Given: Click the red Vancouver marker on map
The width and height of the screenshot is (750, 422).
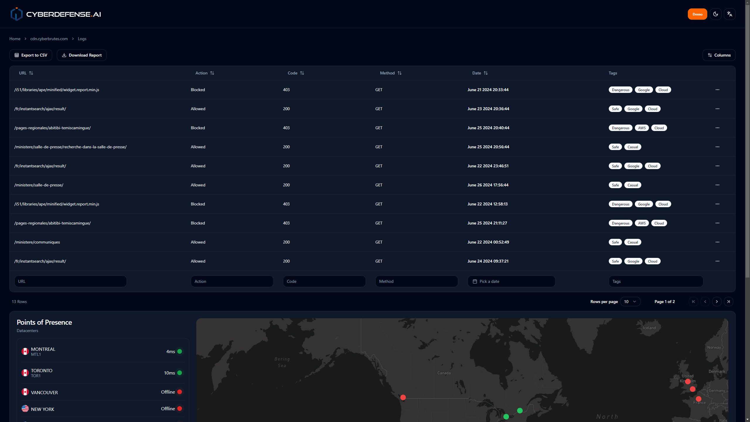Looking at the screenshot, I should pyautogui.click(x=403, y=397).
